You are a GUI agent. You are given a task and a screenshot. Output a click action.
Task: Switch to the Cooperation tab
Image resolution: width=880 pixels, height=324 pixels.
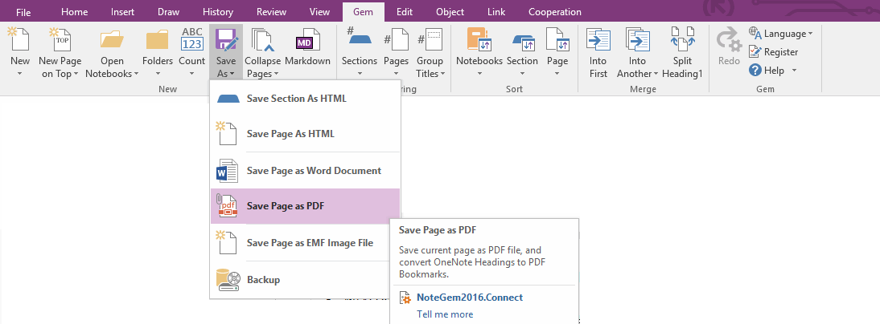coord(555,12)
